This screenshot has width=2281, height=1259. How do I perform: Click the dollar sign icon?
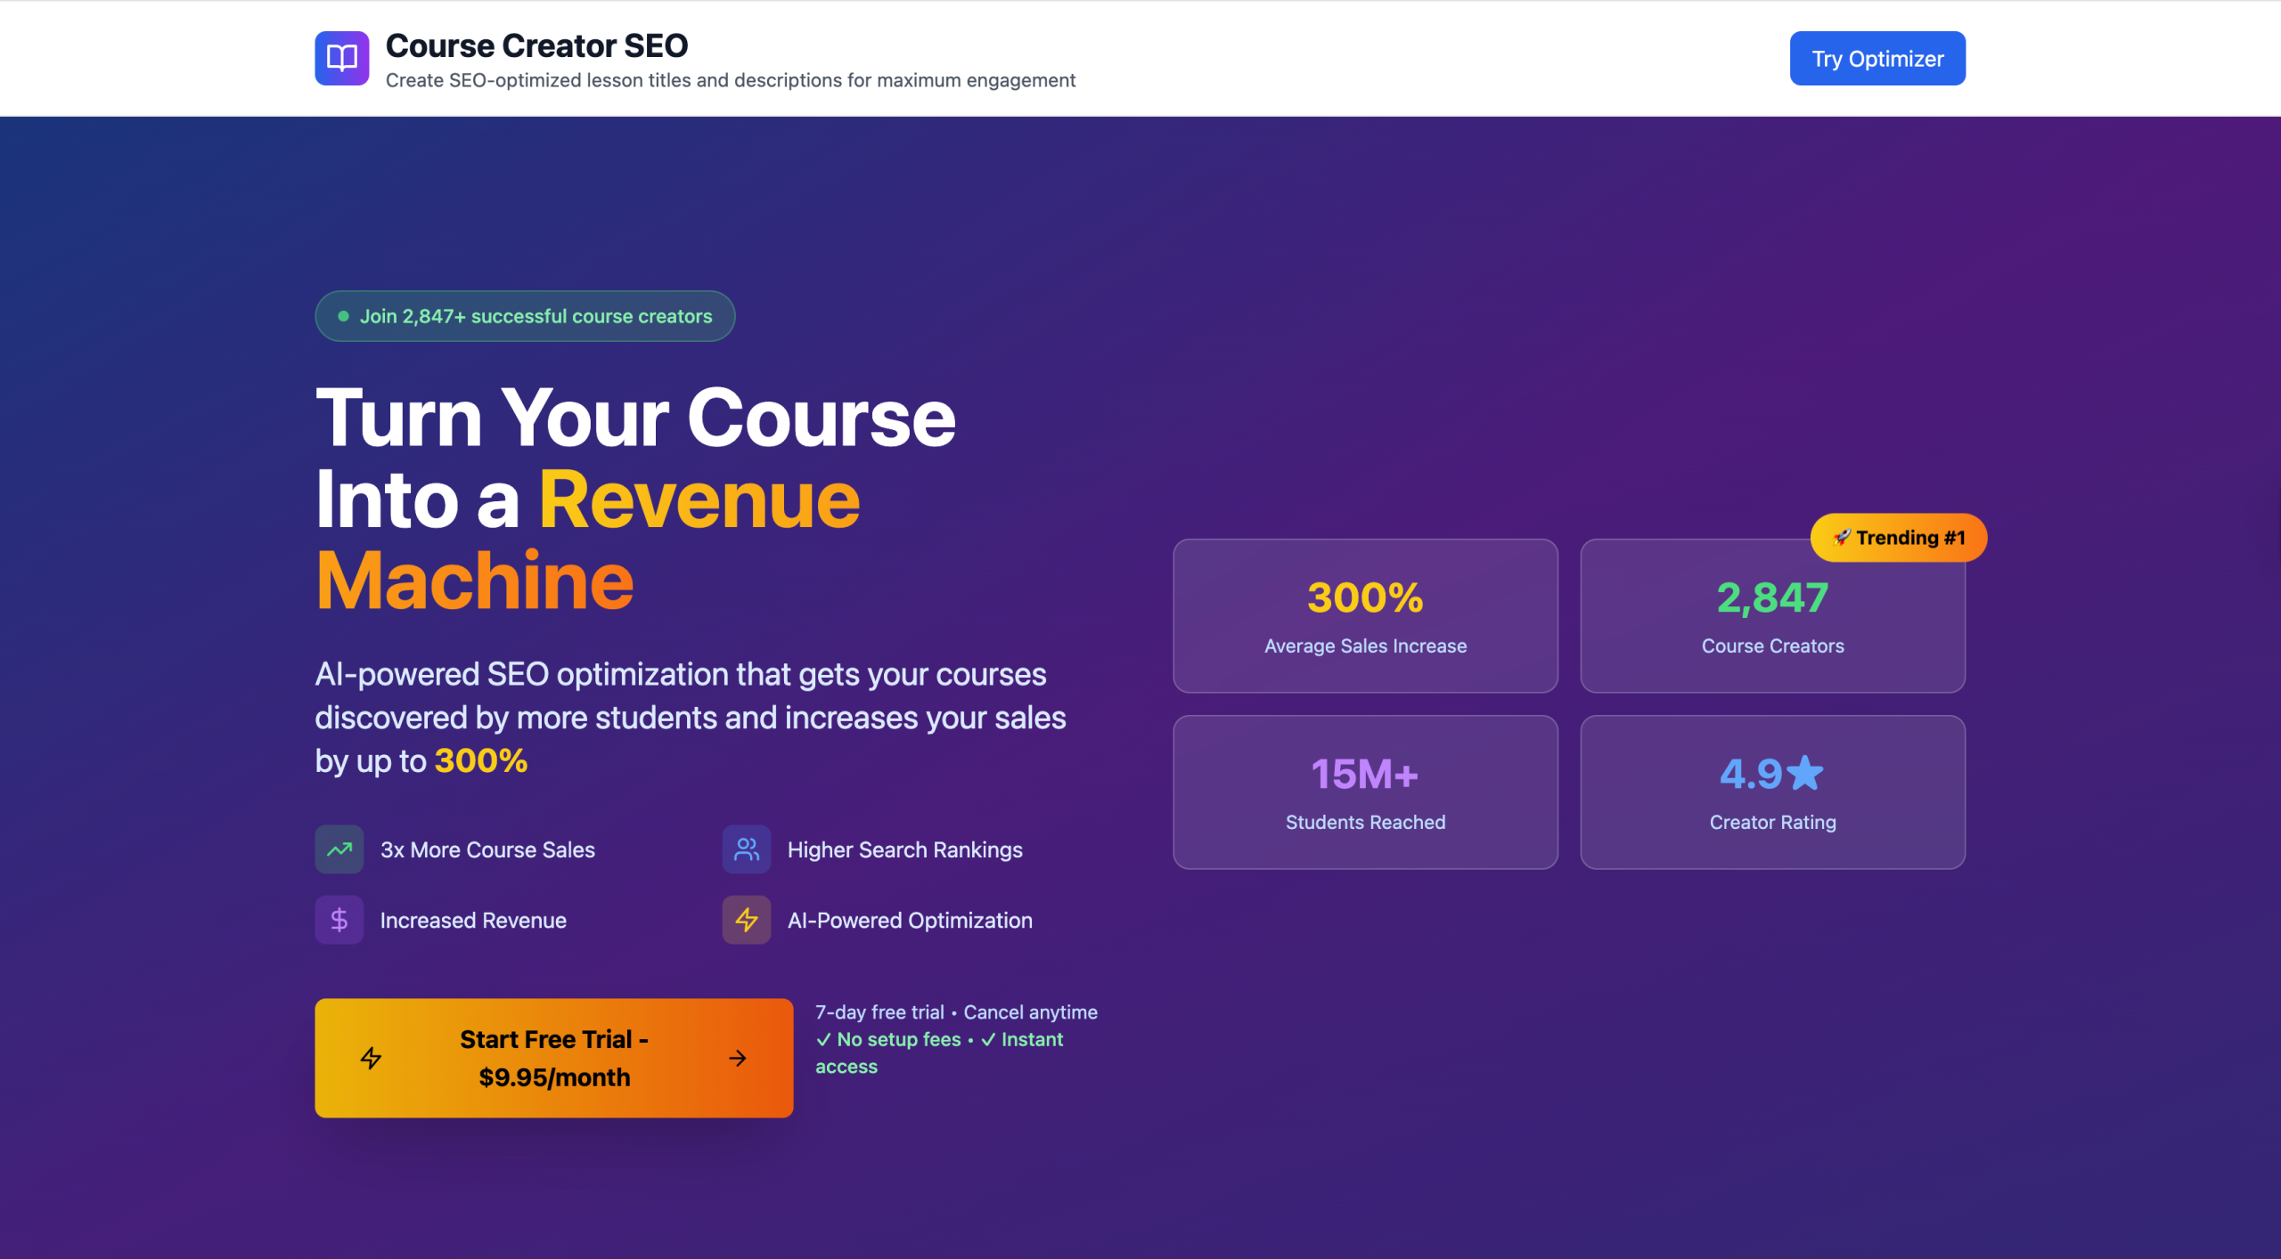point(339,920)
